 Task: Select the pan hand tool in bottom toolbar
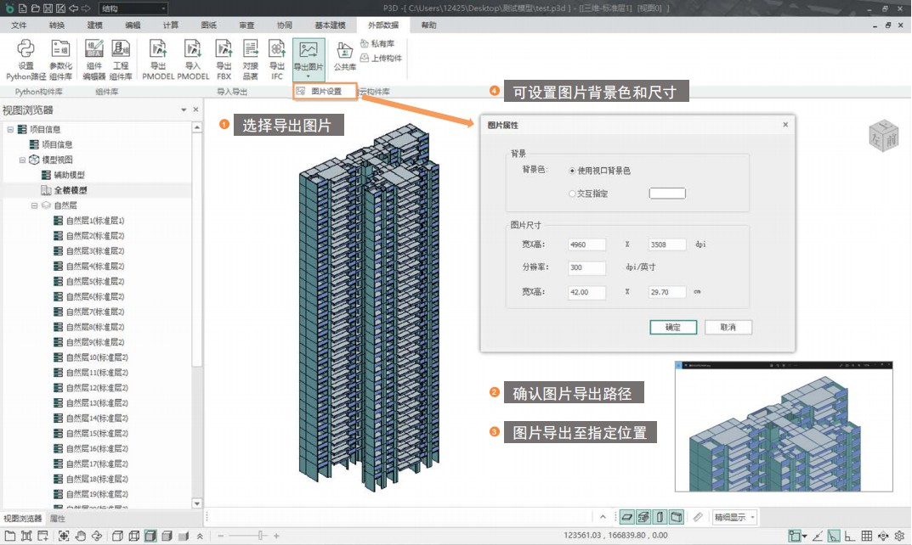coord(81,536)
